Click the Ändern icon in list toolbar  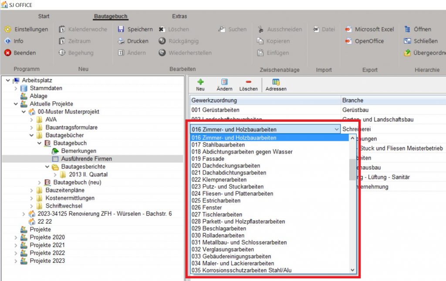click(224, 82)
